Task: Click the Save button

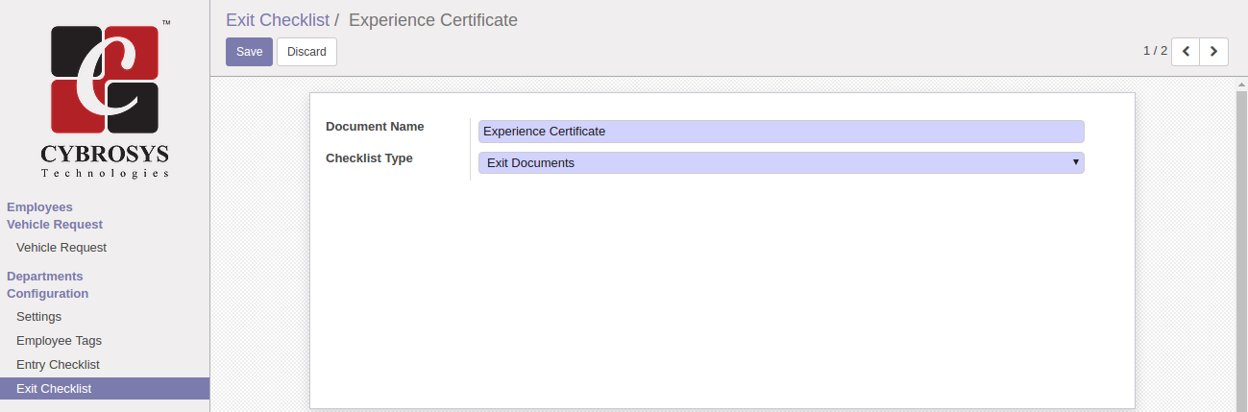Action: click(249, 52)
